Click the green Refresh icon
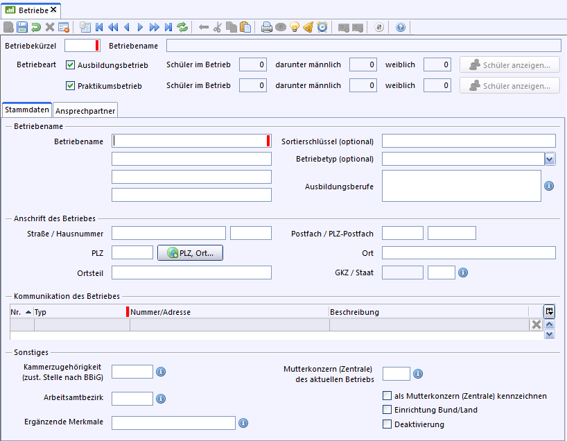Screen dimensions: 567x441 (182, 28)
